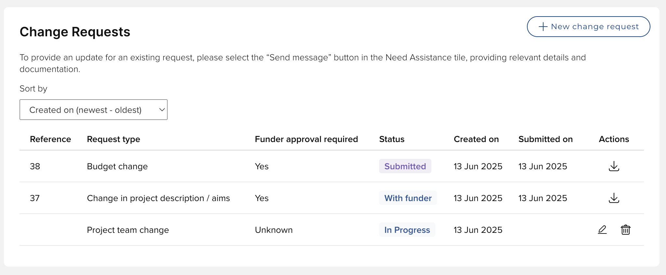
Task: Click the Created on column header
Action: click(x=476, y=139)
